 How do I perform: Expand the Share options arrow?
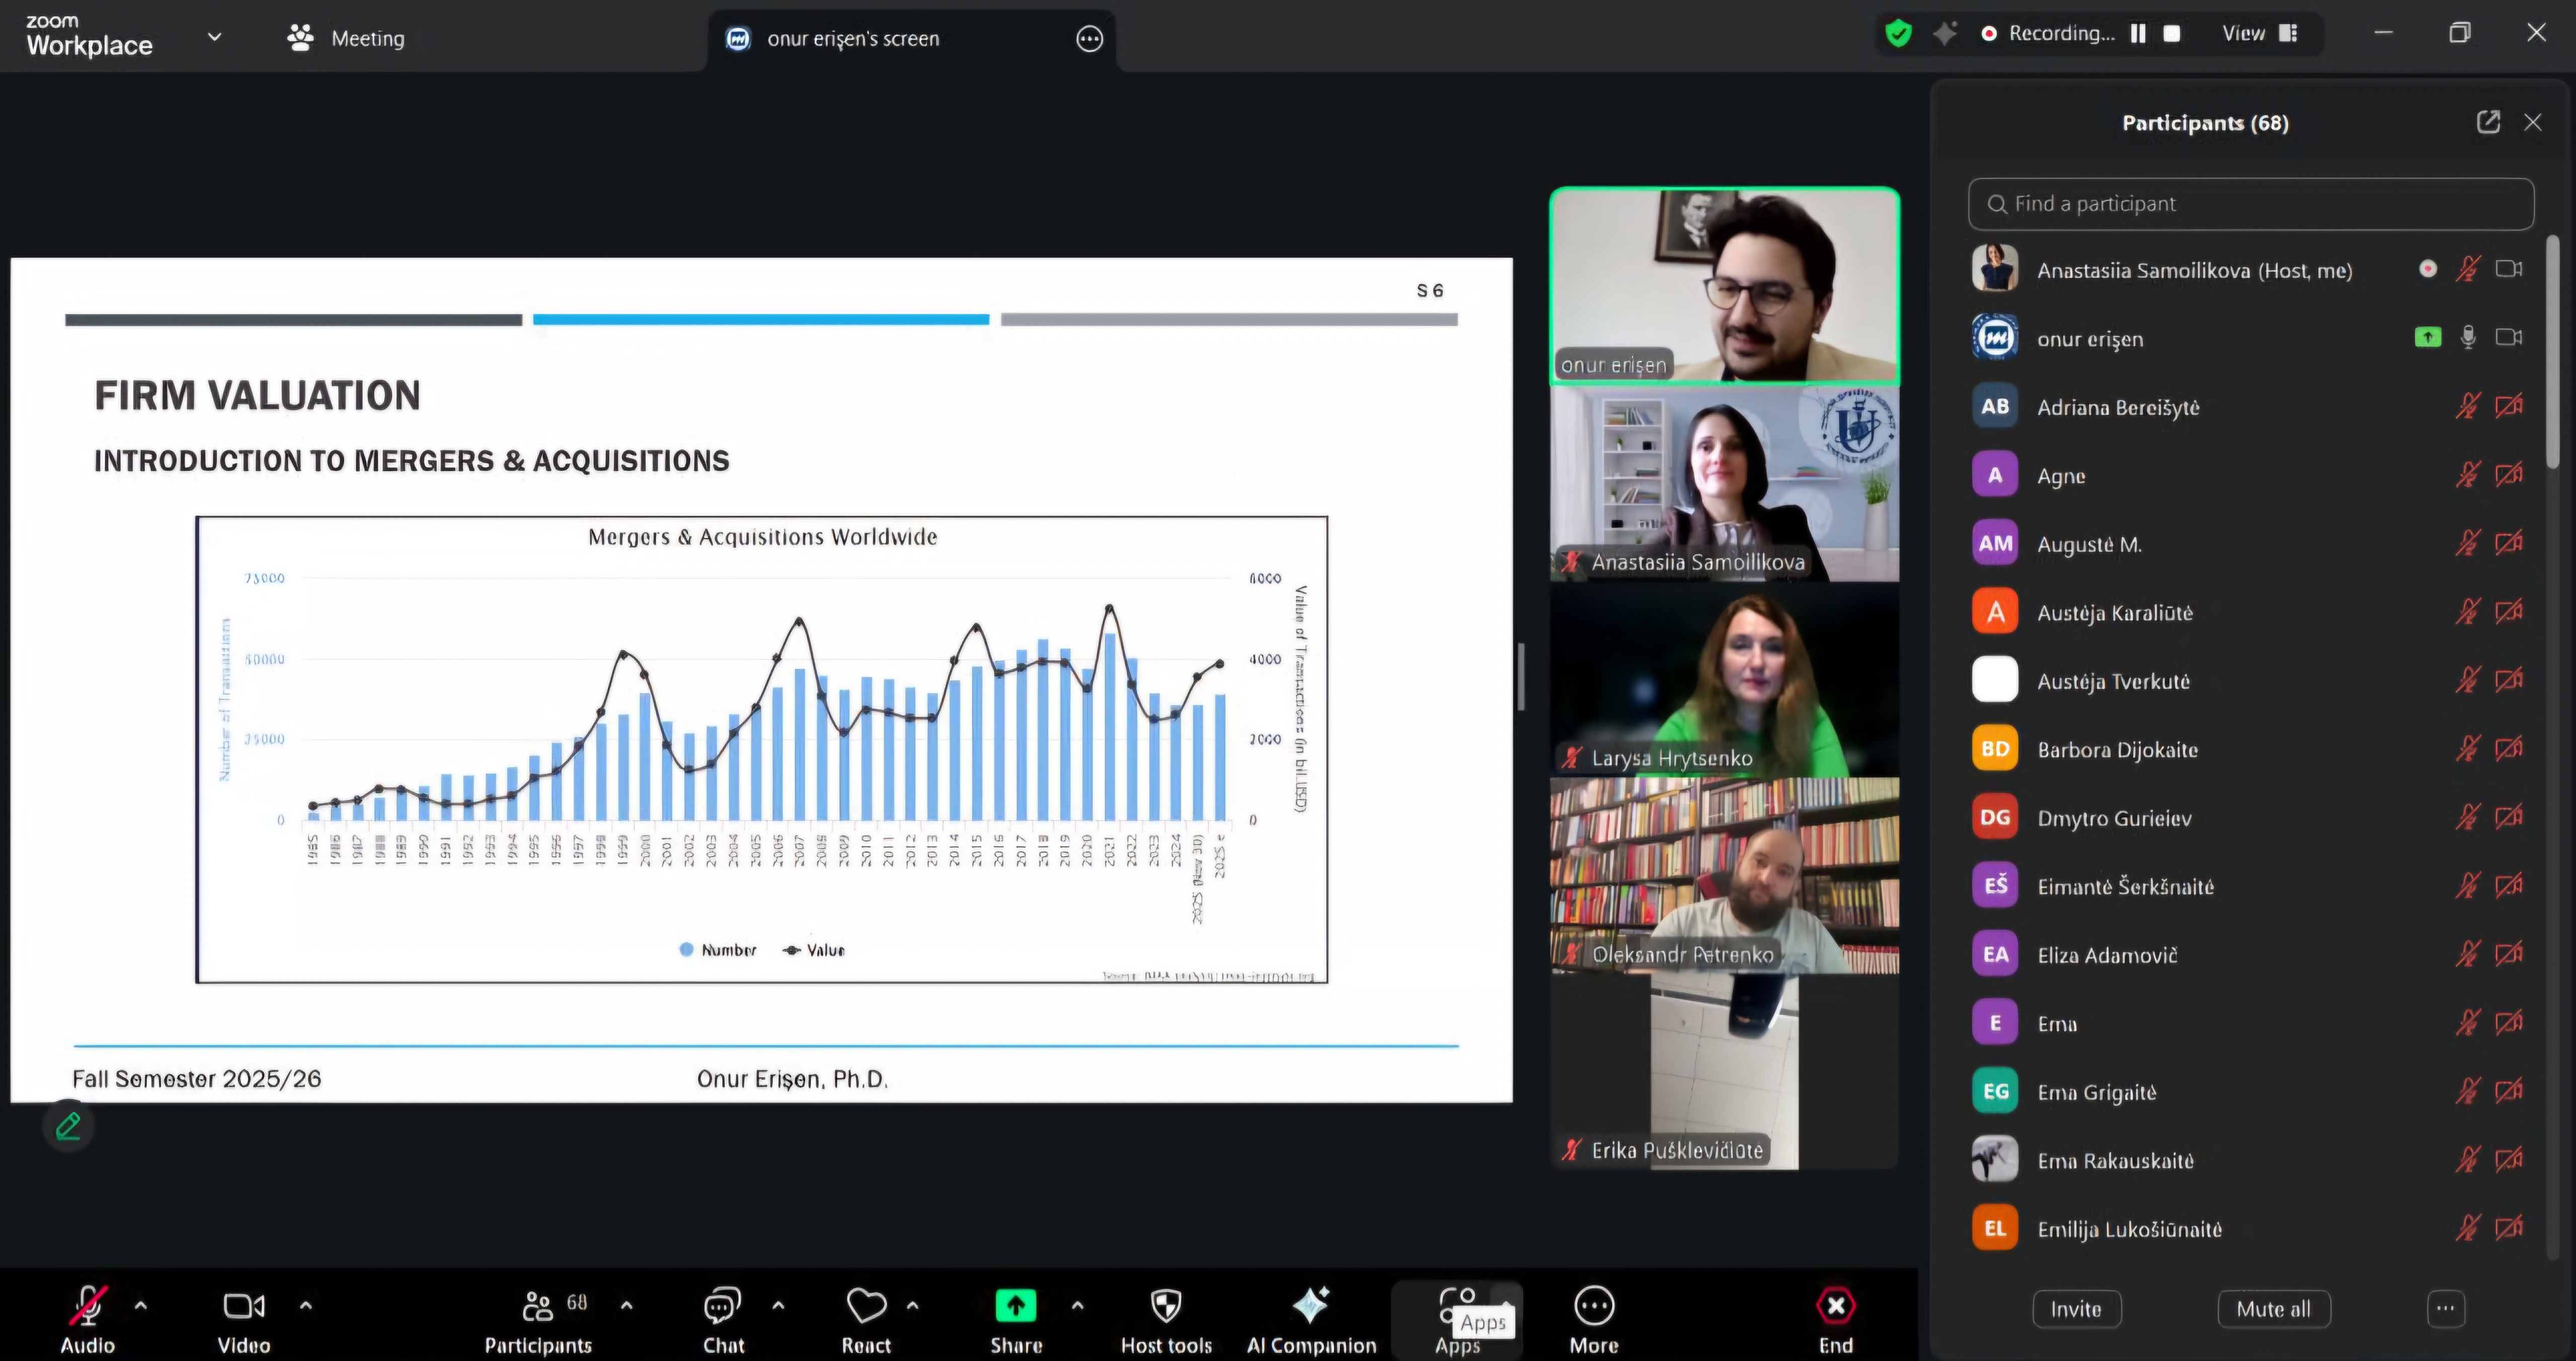pyautogui.click(x=1077, y=1306)
